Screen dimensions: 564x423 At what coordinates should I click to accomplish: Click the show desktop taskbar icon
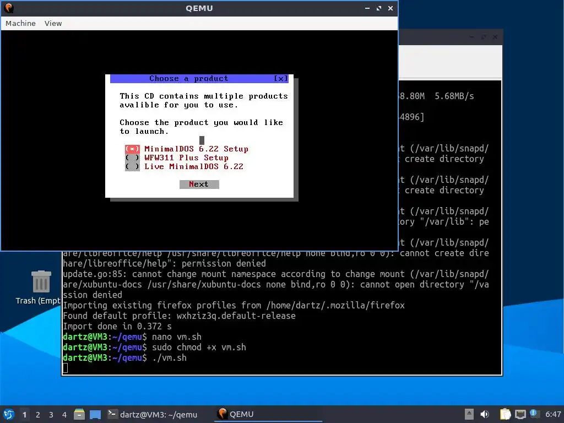click(x=95, y=414)
